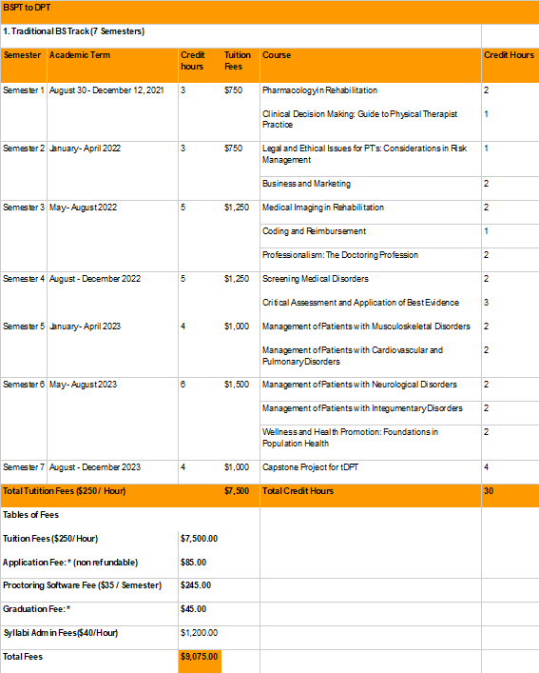
Task: Select the 'Semester 6' row label
Action: coord(24,385)
